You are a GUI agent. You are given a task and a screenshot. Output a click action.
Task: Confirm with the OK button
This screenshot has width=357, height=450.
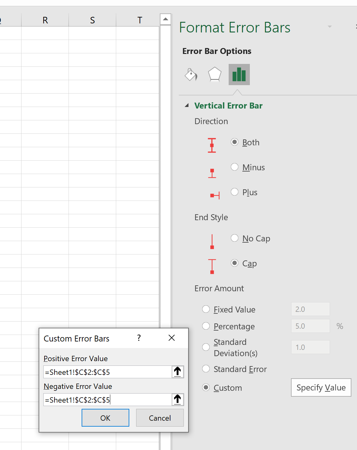point(105,418)
